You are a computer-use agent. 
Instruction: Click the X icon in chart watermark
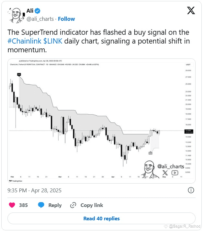click(165, 173)
